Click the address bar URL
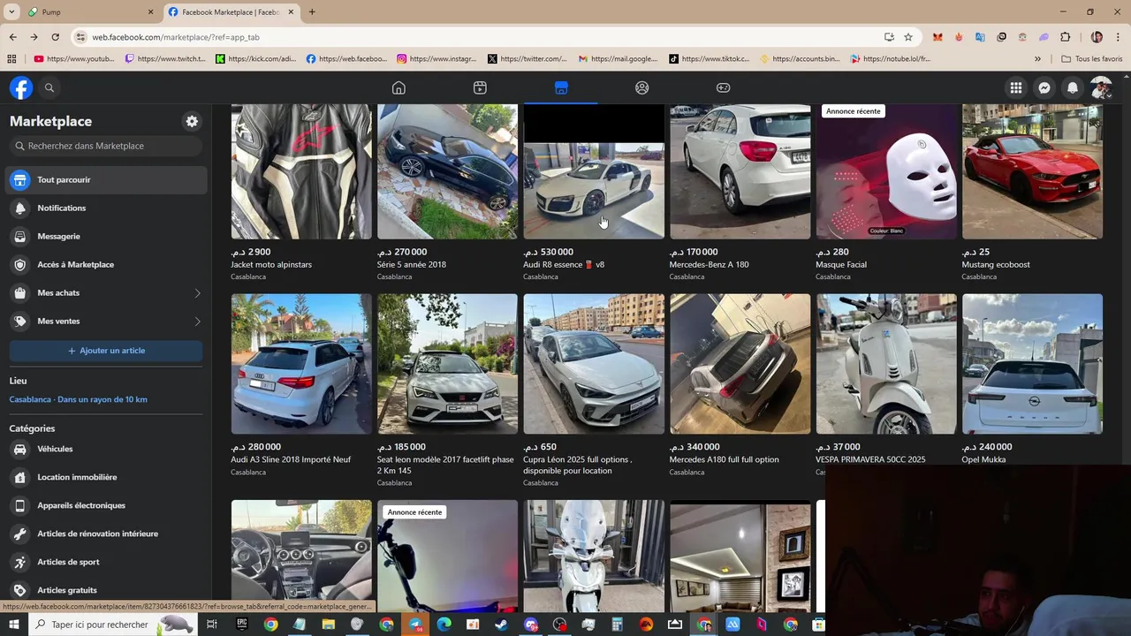Image resolution: width=1131 pixels, height=636 pixels. 176,37
